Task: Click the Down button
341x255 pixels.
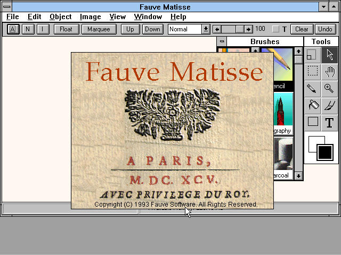Action: (153, 29)
